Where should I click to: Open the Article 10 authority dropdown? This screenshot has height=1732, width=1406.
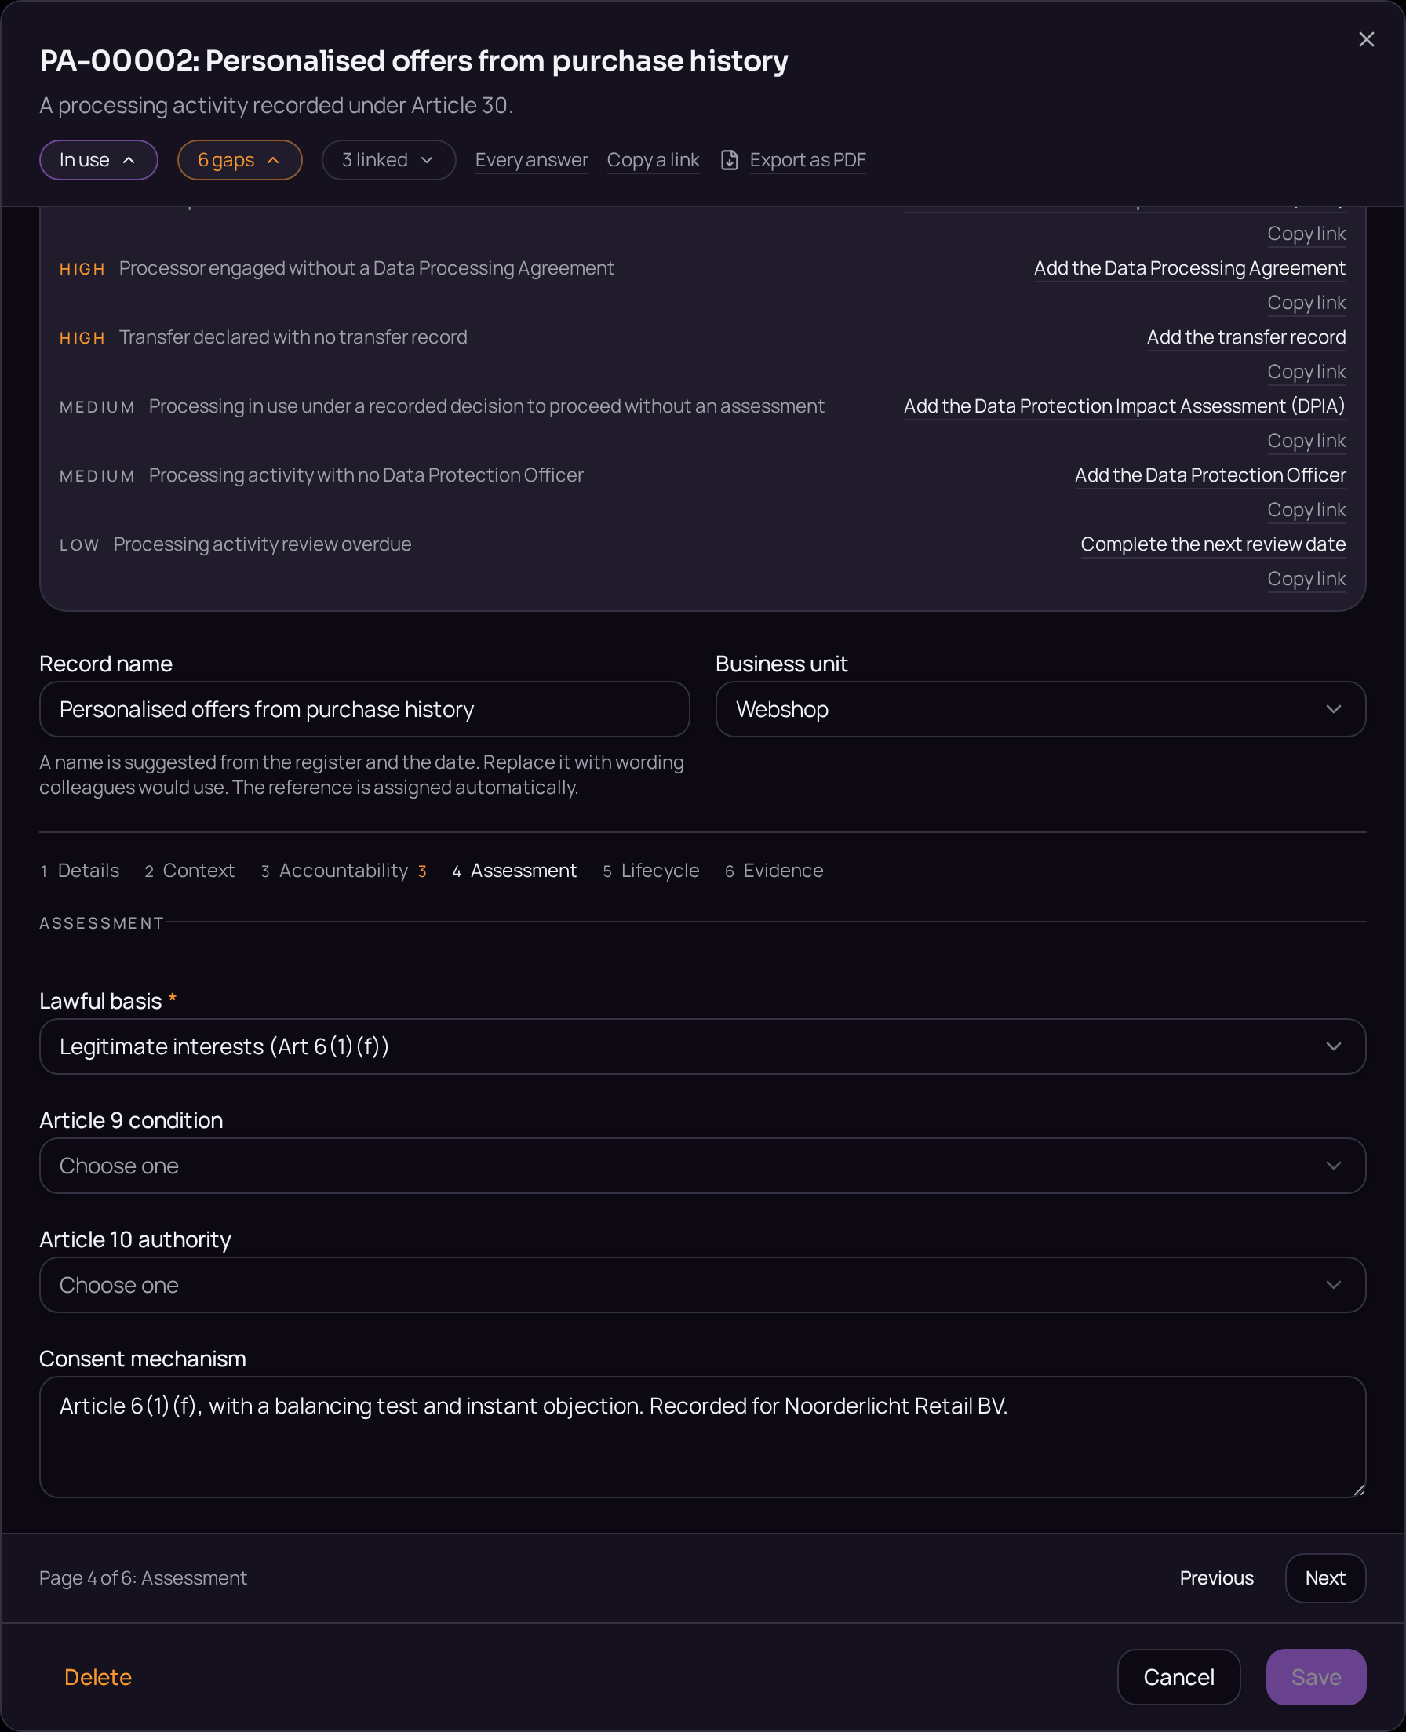702,1285
